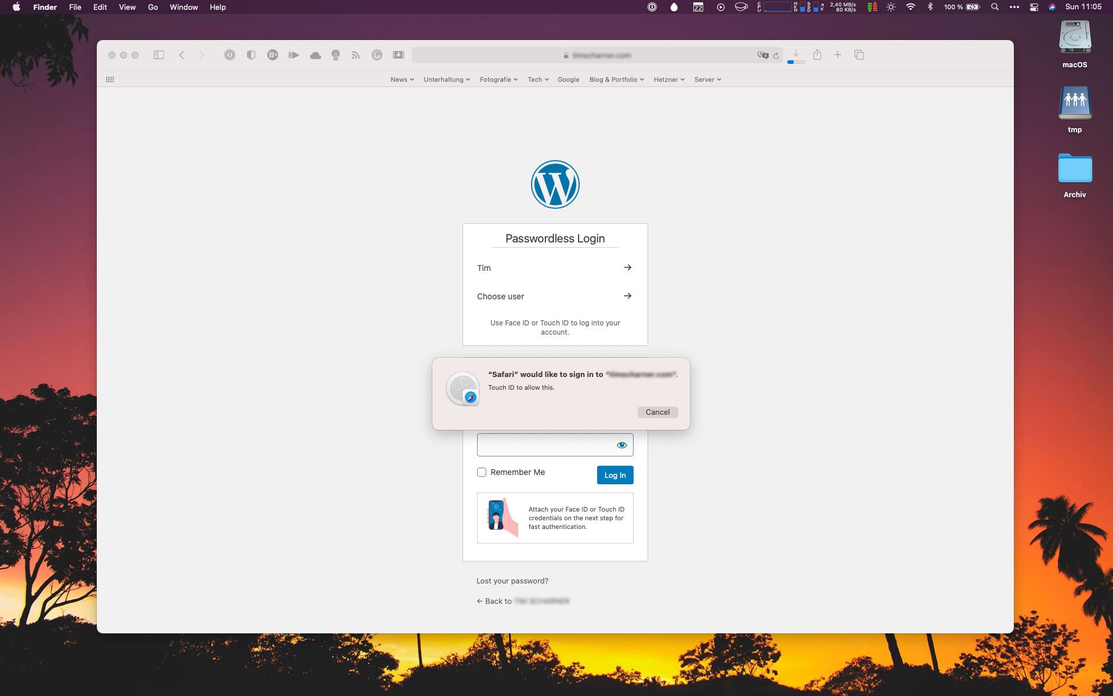1113x696 pixels.
Task: Click the brightness sun menu bar icon
Action: click(x=891, y=7)
